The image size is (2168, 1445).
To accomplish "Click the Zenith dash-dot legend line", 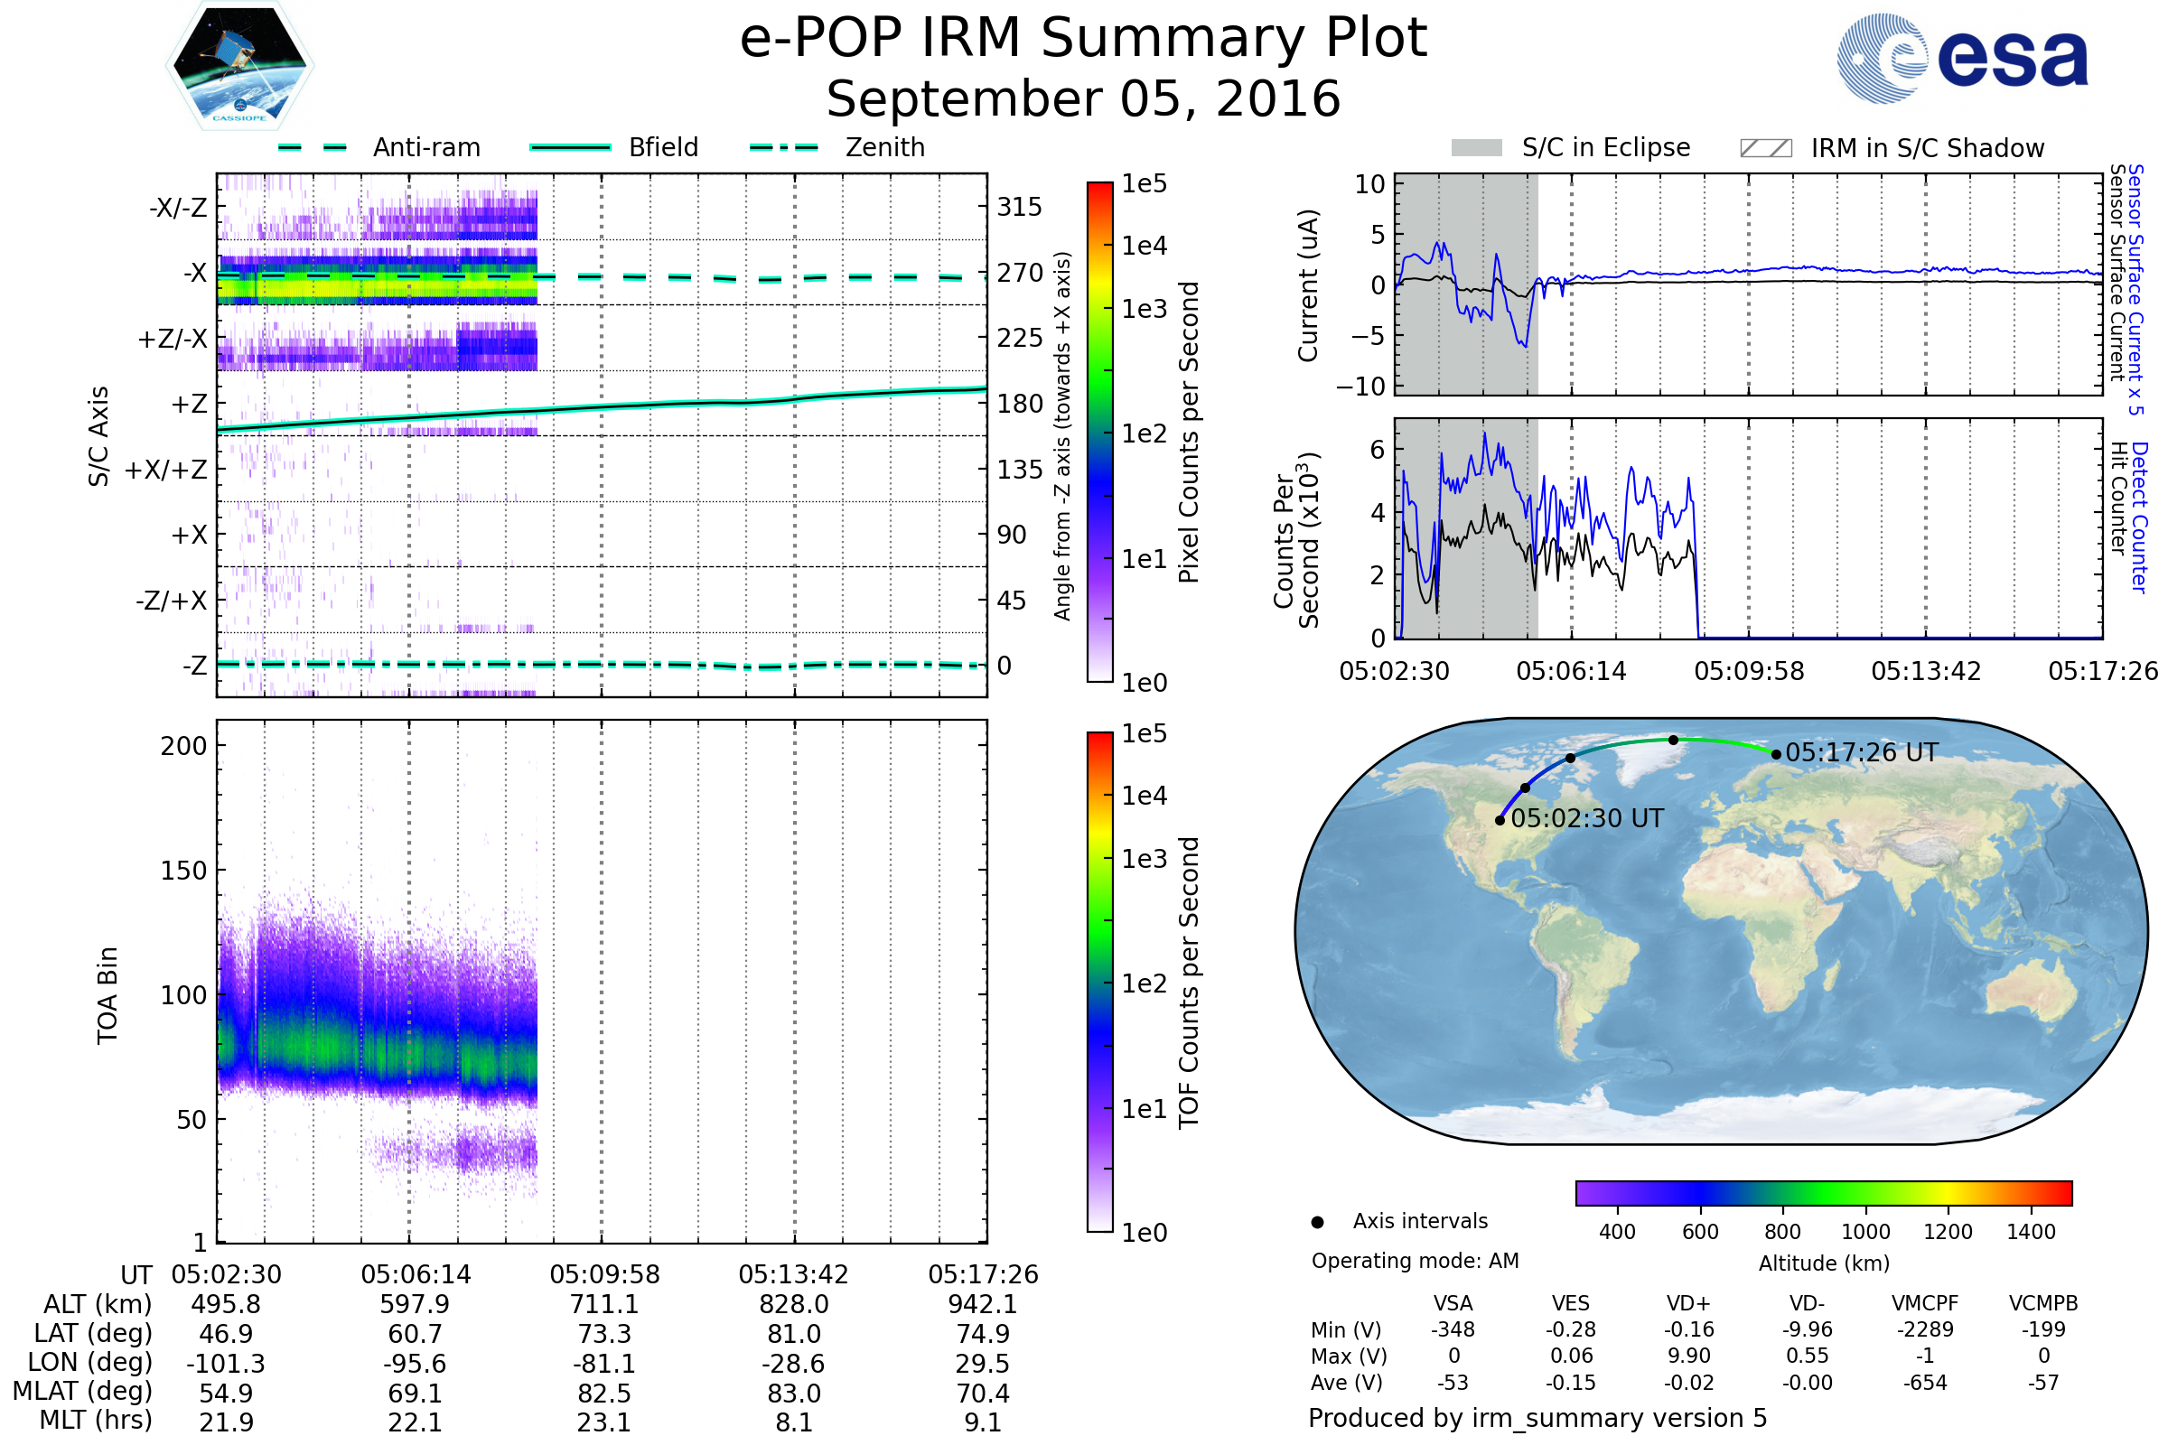I will coord(784,147).
